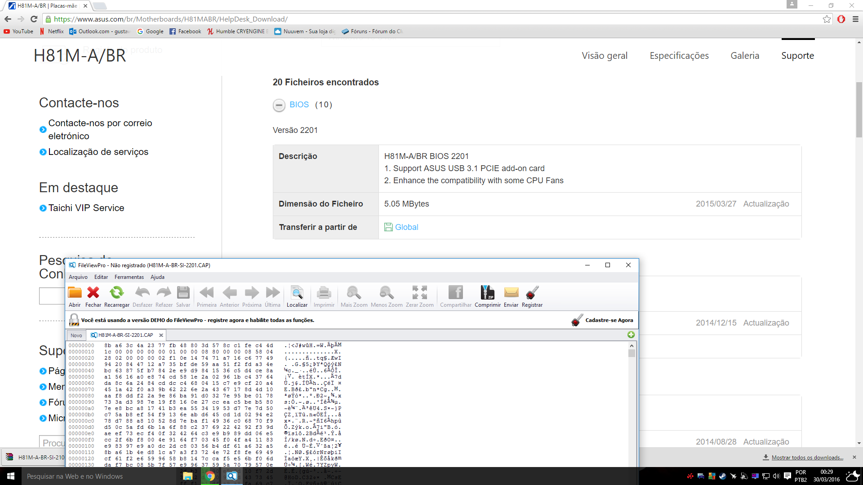
Task: Open the YouTube bookmark
Action: click(x=18, y=31)
